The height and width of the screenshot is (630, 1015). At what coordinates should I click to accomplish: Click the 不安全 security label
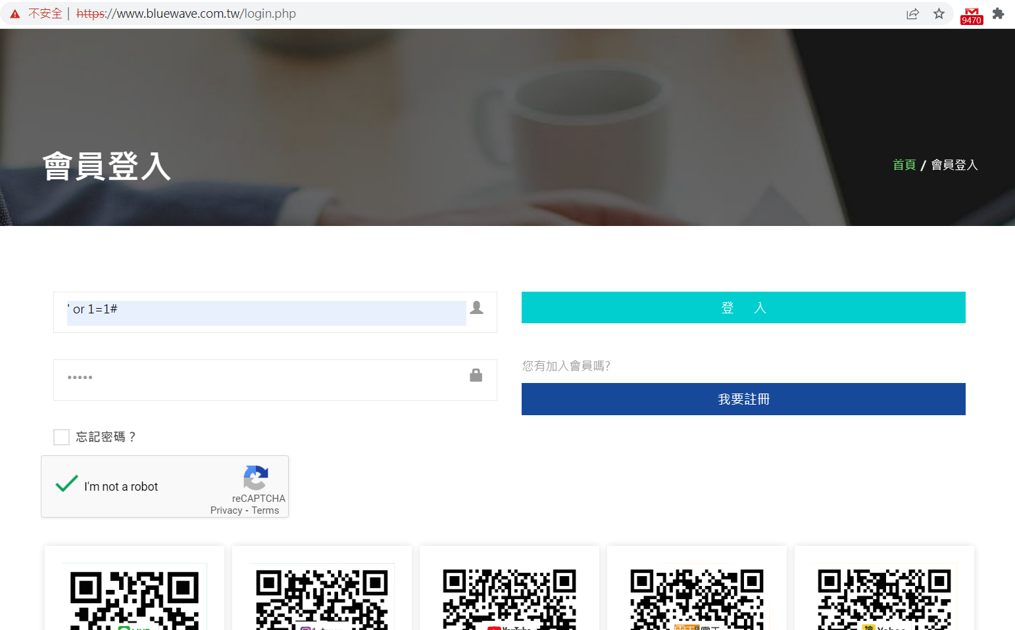point(45,14)
